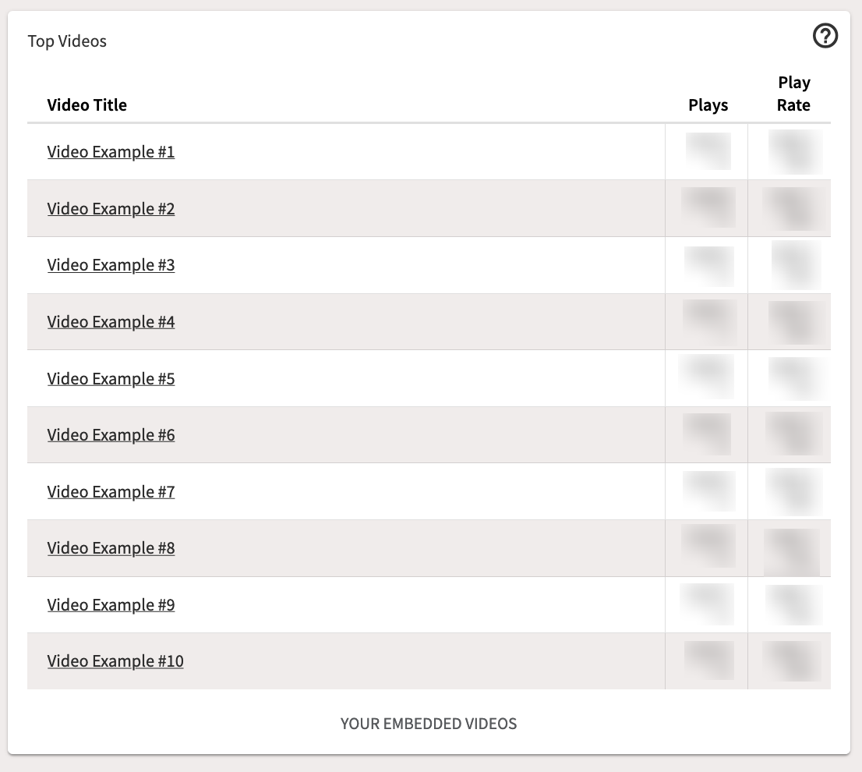Open Video Example #6 link
Viewport: 862px width, 772px height.
(x=111, y=435)
